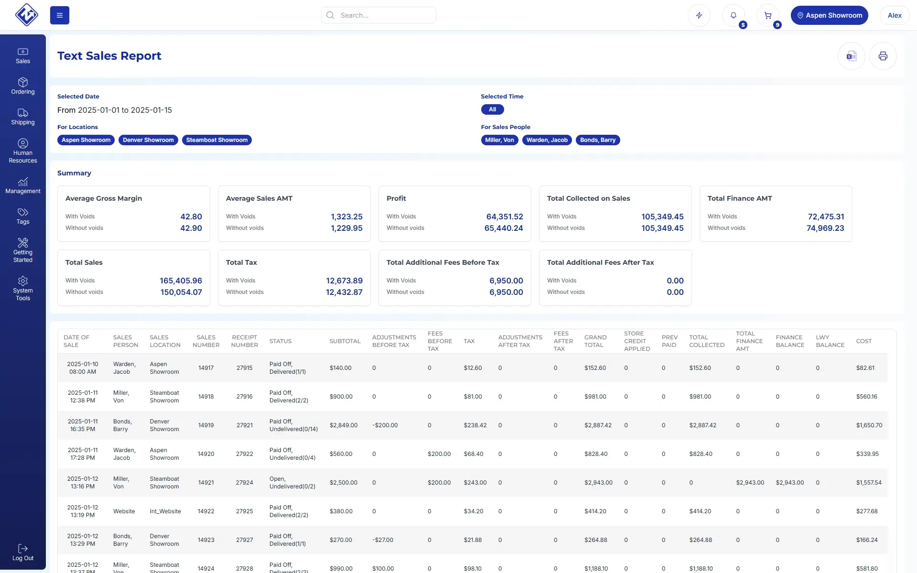Click the company logo icon
This screenshot has width=917, height=573.
(26, 15)
